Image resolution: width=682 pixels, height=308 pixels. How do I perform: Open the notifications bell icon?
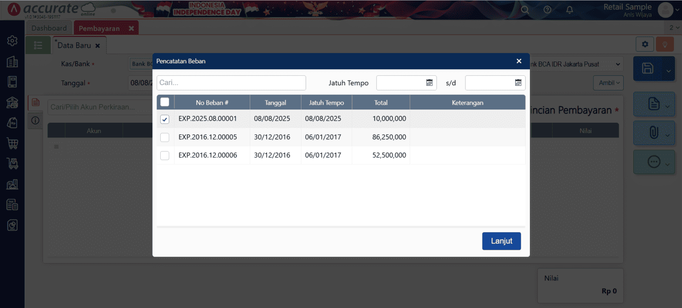570,10
